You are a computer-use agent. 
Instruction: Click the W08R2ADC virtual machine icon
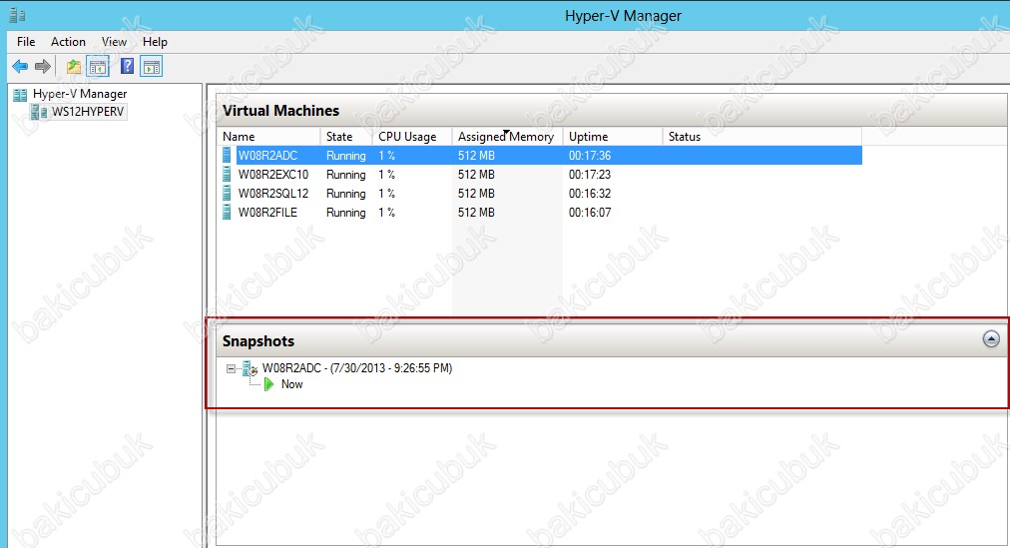click(227, 155)
